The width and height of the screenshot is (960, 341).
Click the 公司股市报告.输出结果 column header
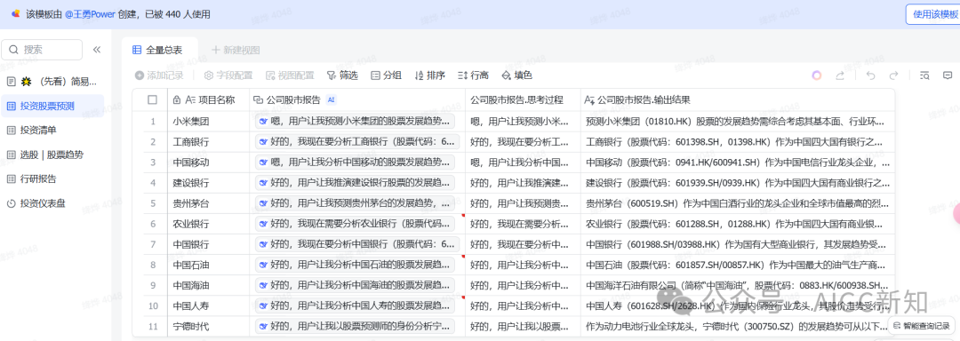(737, 99)
